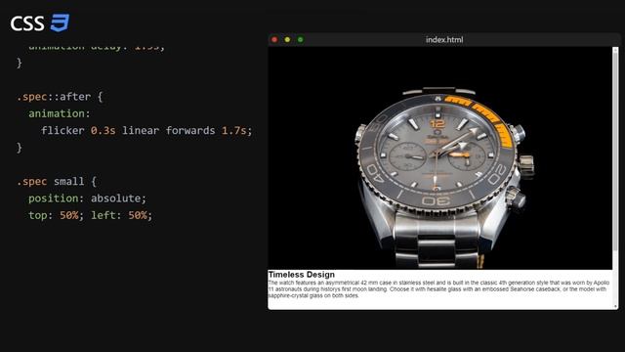Click the index.html window title
The width and height of the screenshot is (625, 352).
(444, 39)
